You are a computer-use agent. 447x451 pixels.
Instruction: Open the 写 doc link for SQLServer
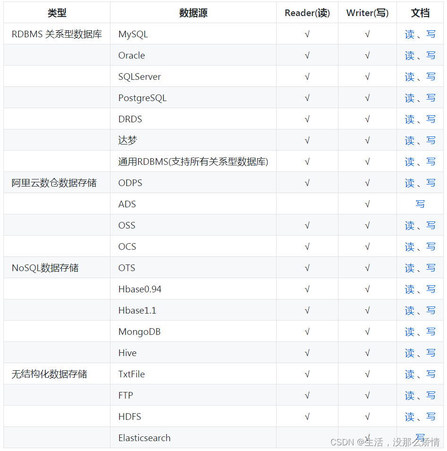pos(430,77)
